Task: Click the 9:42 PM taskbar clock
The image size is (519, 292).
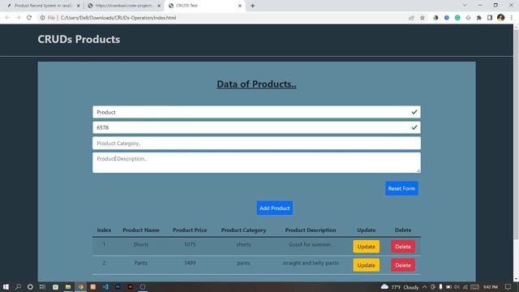Action: pyautogui.click(x=490, y=287)
